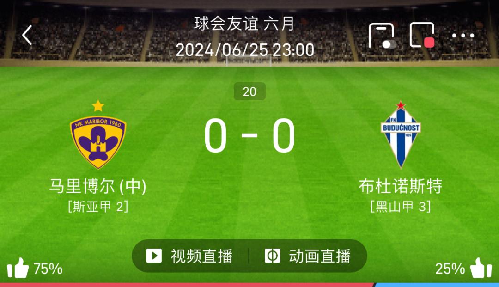This screenshot has width=499, height=287.
Task: Open 球会友谊 六月 league title
Action: point(245,24)
